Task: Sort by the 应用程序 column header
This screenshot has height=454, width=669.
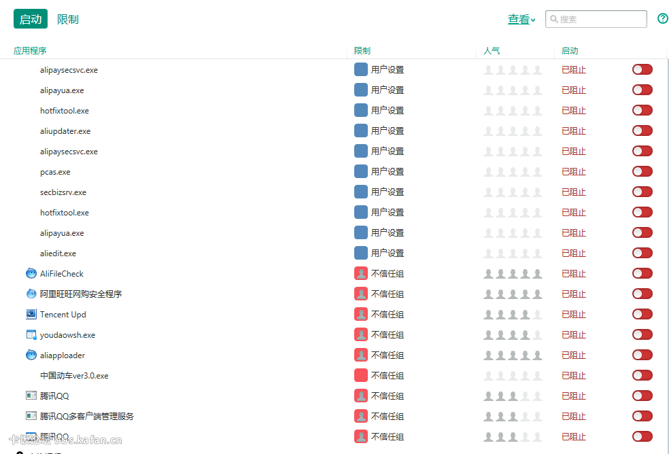Action: point(30,51)
